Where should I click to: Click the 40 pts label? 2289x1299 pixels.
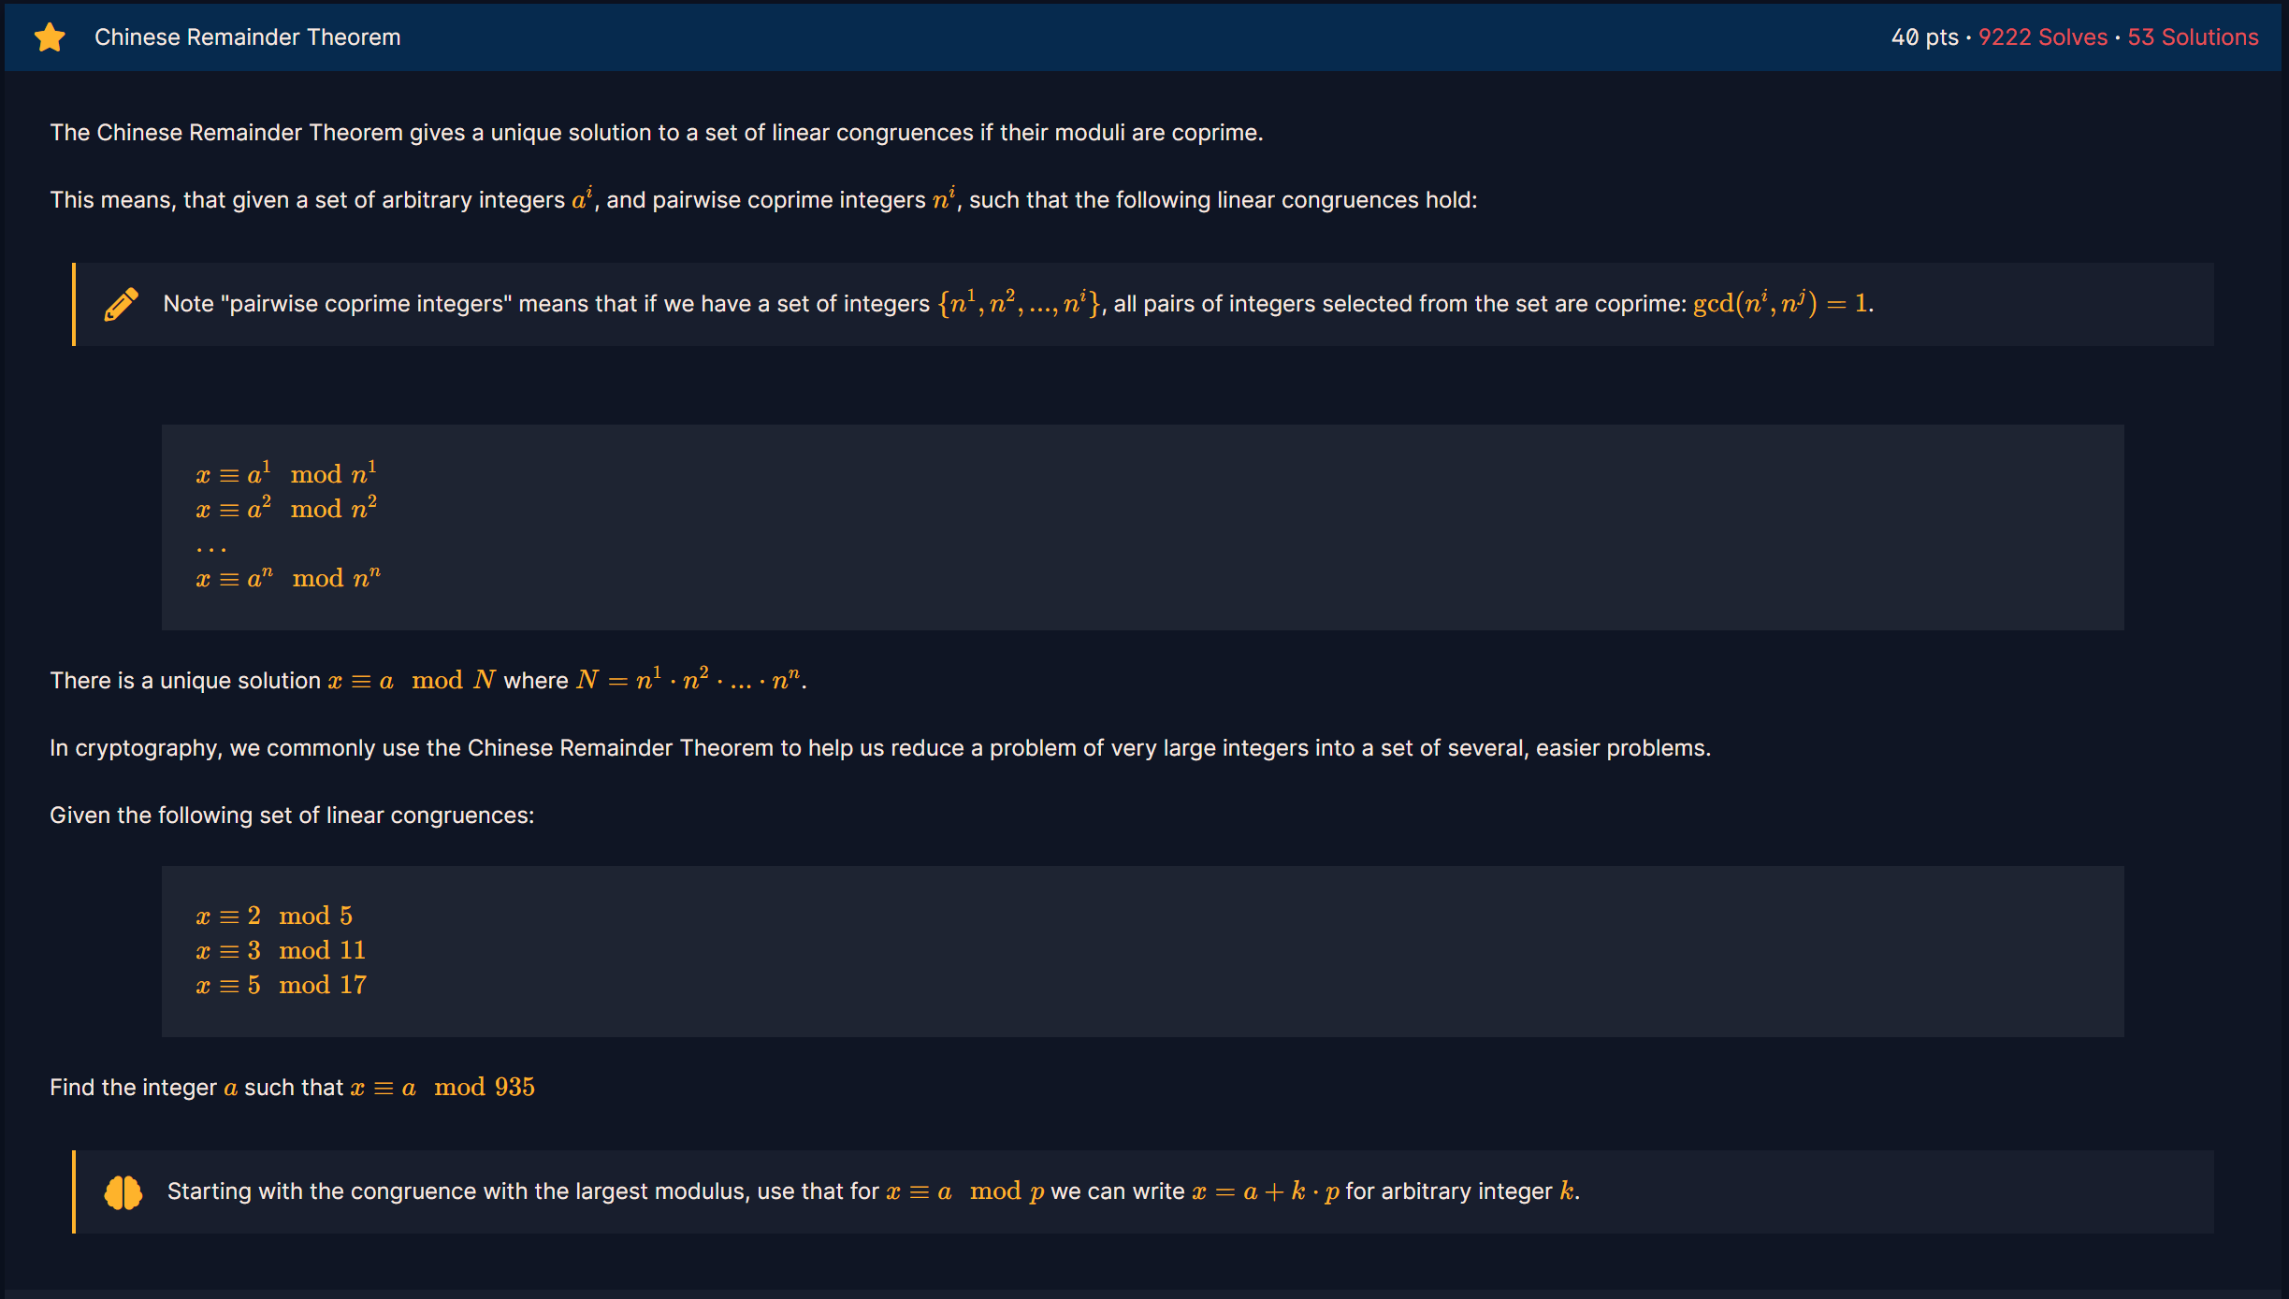click(x=1924, y=37)
